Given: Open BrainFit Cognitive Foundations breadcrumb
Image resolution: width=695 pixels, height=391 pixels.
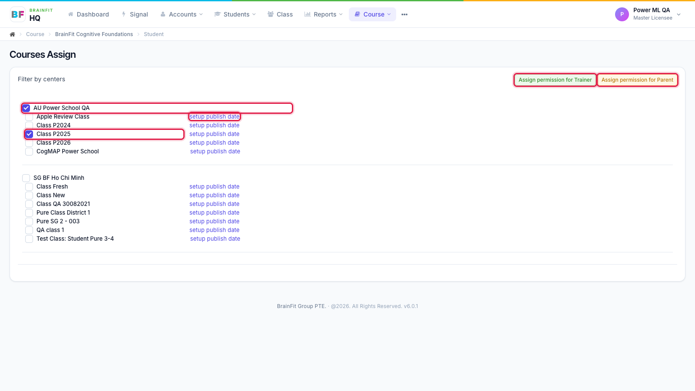Looking at the screenshot, I should tap(94, 34).
